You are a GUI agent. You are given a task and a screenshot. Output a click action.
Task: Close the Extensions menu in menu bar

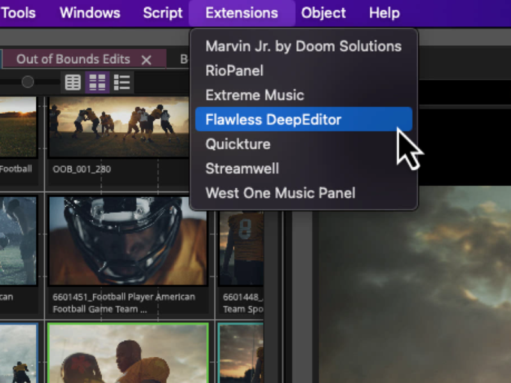242,13
